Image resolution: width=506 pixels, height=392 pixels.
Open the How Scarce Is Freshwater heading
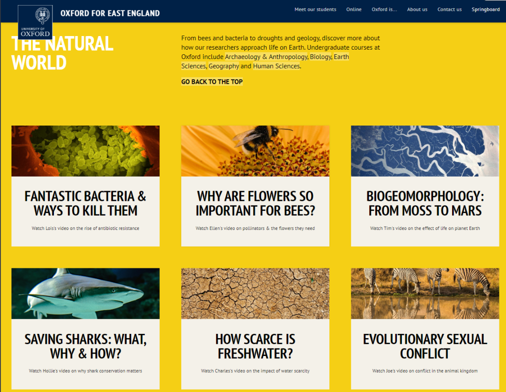pos(255,346)
